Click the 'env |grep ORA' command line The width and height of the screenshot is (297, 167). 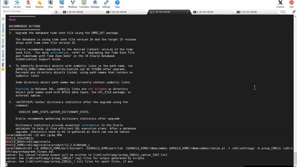34,135
